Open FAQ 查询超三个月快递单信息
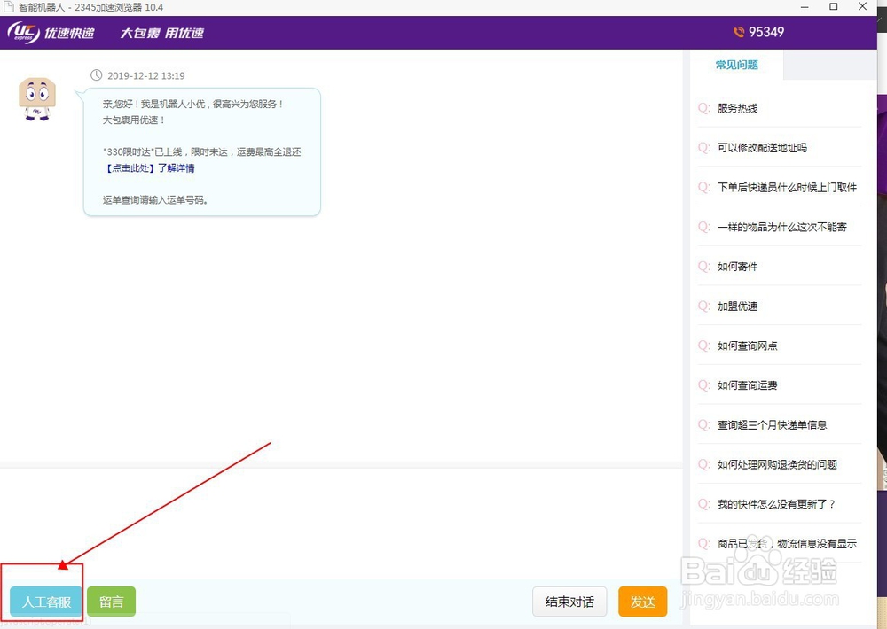 click(x=773, y=424)
